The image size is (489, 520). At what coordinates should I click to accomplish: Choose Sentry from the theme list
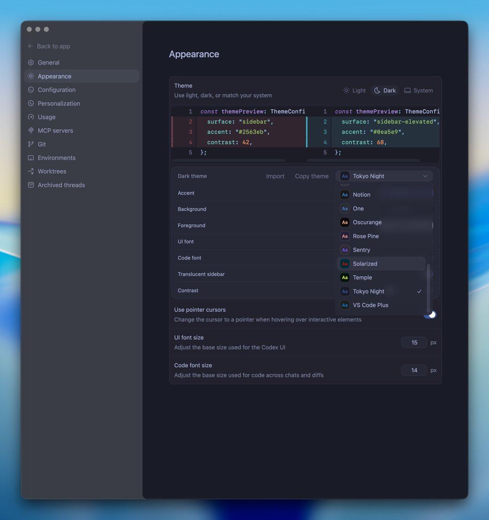coord(381,250)
